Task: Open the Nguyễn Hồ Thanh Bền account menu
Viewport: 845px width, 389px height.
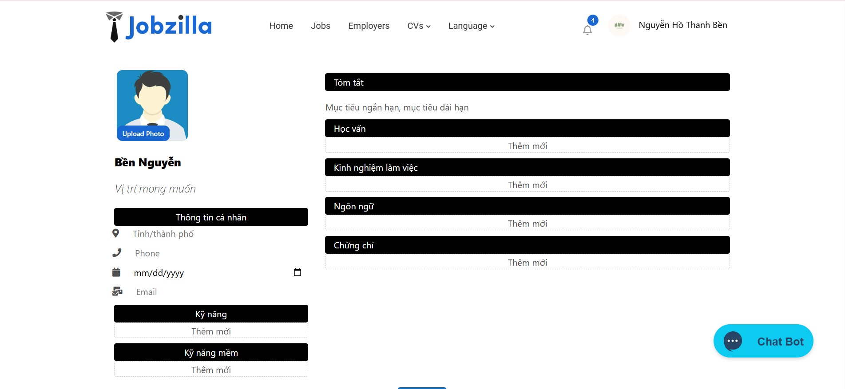Action: (682, 25)
